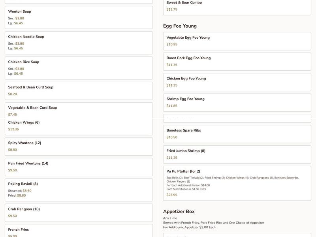The image size is (316, 237).
Task: Open Pan Fried Wontons (14)
Action: 79,167
